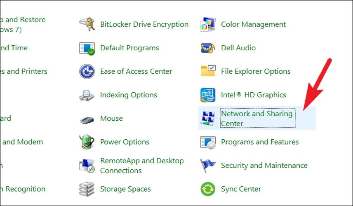Click the Network and Sharing Center icon
This screenshot has width=353, height=206.
pyautogui.click(x=208, y=118)
